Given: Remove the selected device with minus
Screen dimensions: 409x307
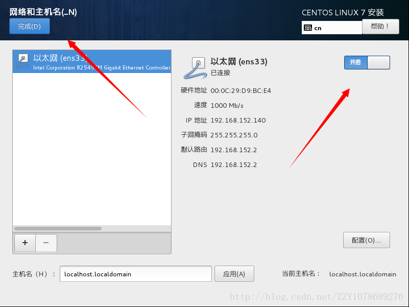Looking at the screenshot, I should click(x=46, y=243).
